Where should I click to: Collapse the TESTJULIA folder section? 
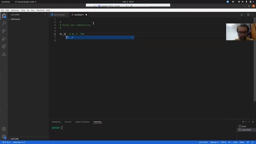pyautogui.click(x=28, y=19)
